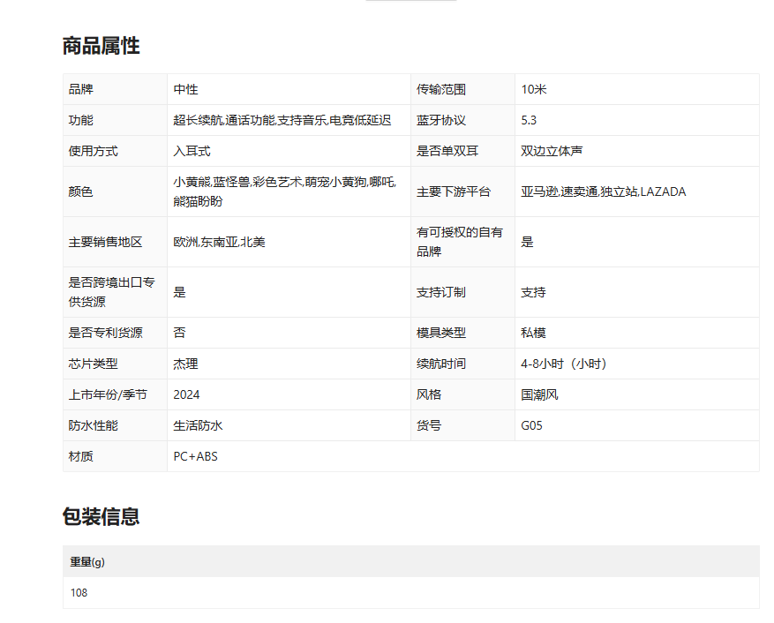
Task: Click the 货号 value G05
Action: pos(531,425)
